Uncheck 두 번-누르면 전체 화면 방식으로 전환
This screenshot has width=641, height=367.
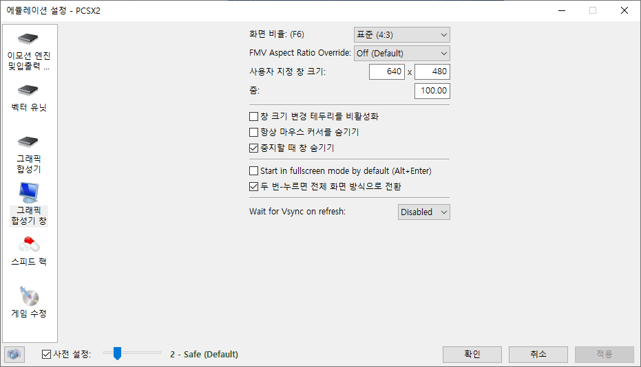tap(253, 186)
